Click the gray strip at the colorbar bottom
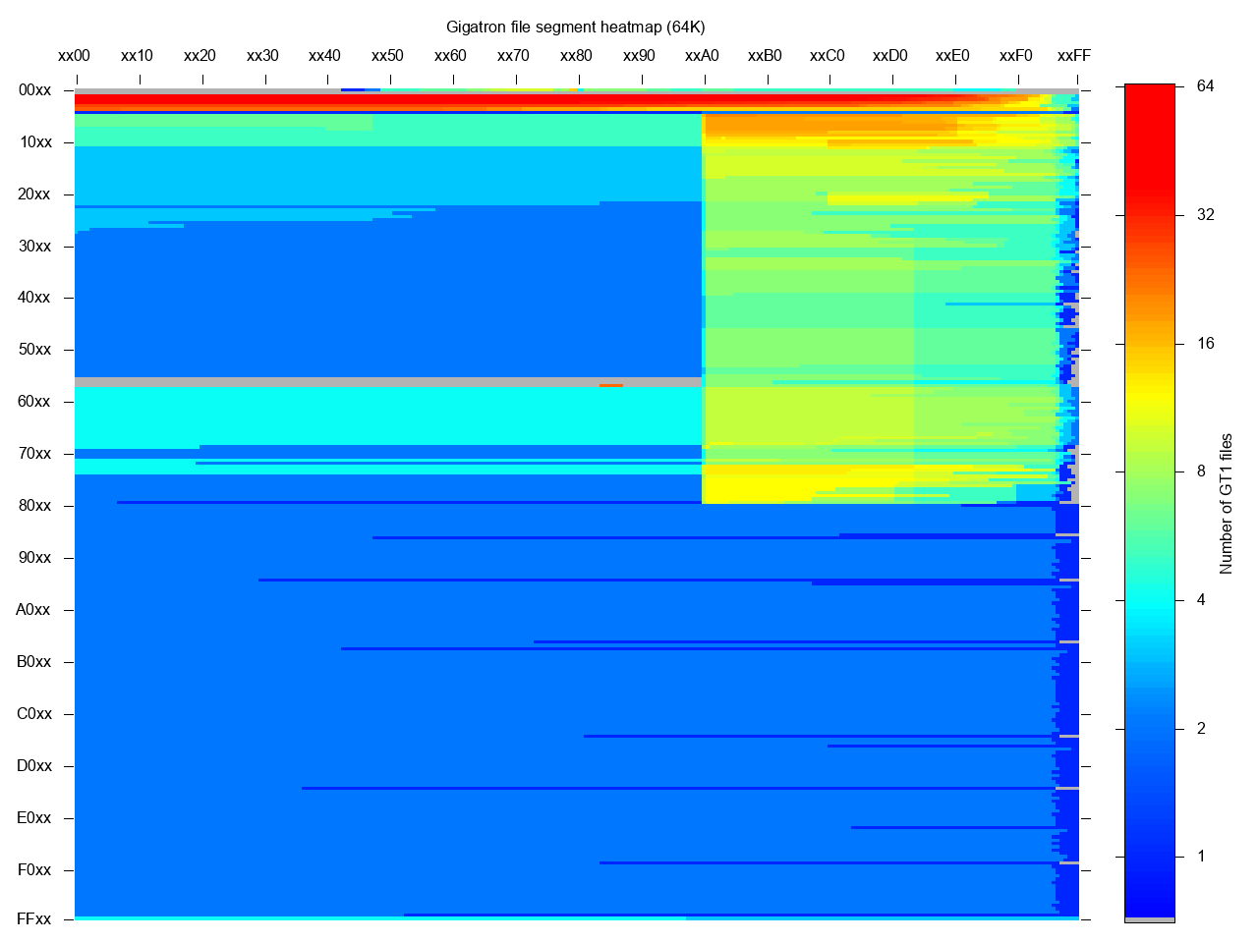 tap(1149, 919)
